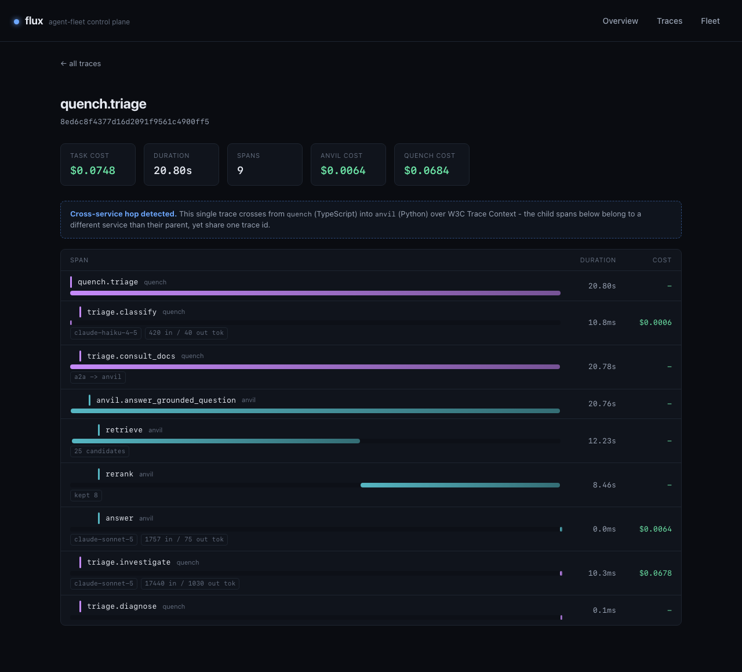
Task: Select the triage.investigate span
Action: [371, 573]
